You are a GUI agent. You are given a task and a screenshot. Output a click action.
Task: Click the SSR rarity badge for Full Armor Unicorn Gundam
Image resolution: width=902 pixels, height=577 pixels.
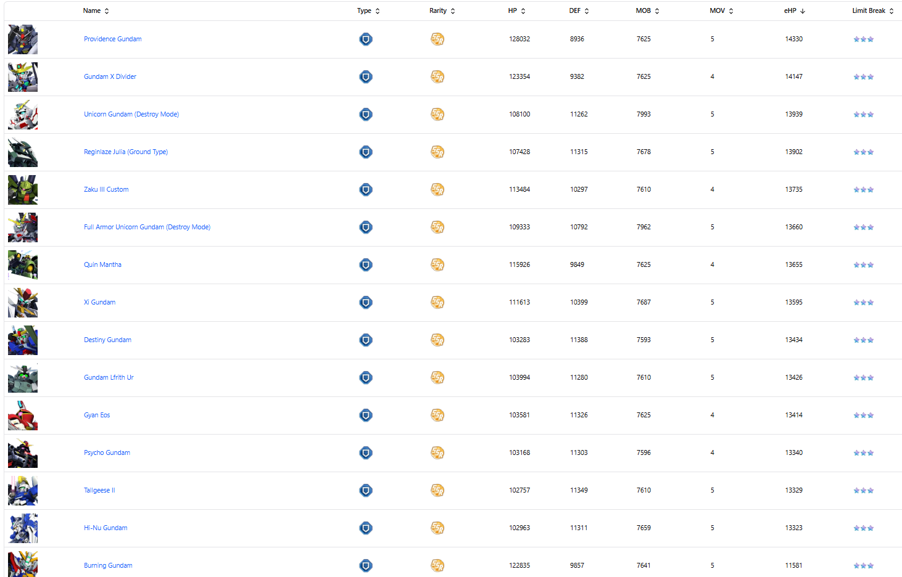[437, 227]
